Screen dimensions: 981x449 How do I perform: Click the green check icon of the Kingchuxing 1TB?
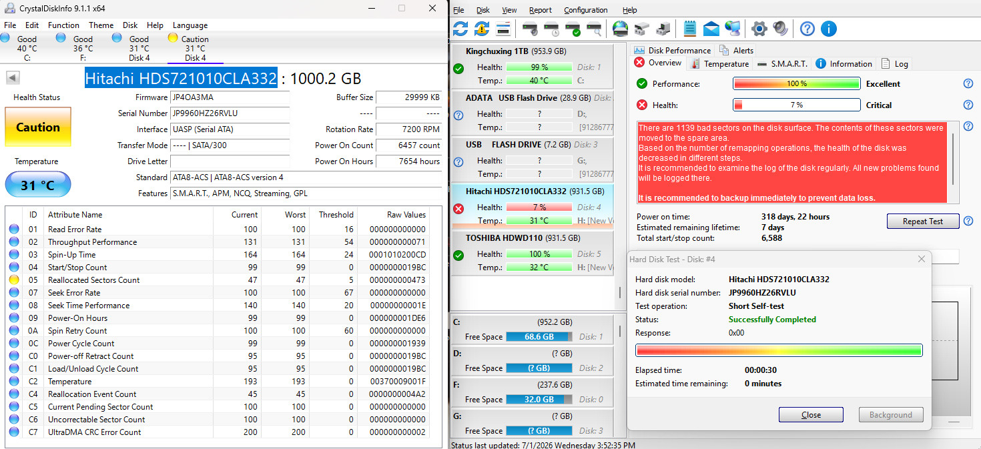coord(458,69)
